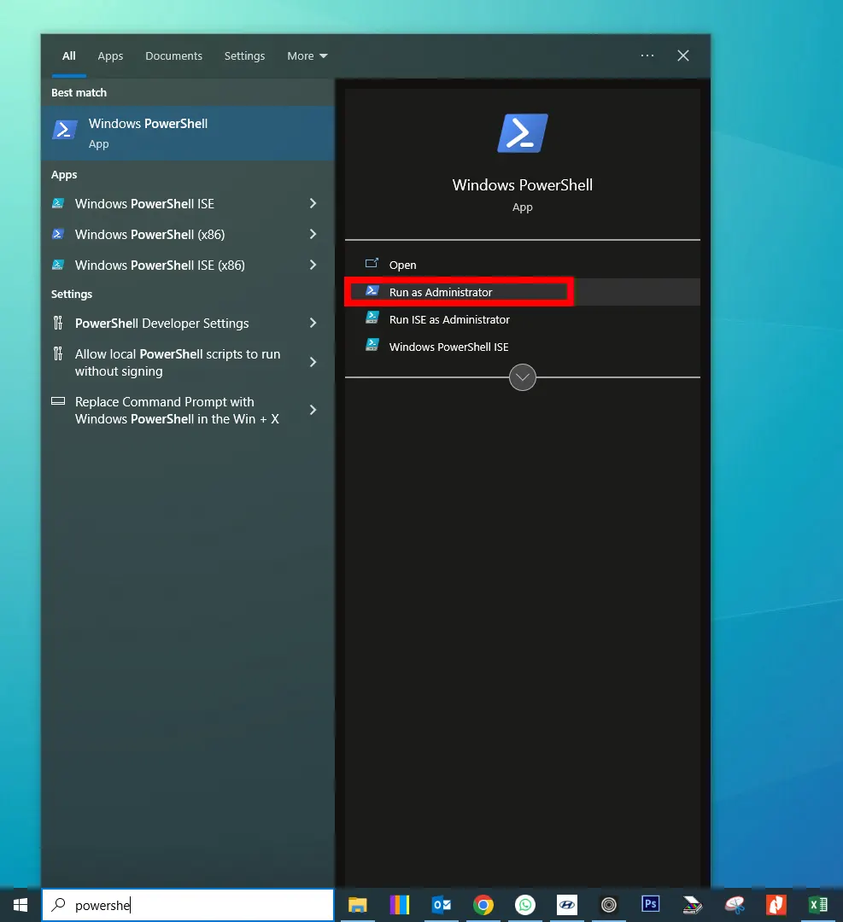Launch Excel from the taskbar
The image size is (843, 922).
pyautogui.click(x=818, y=905)
